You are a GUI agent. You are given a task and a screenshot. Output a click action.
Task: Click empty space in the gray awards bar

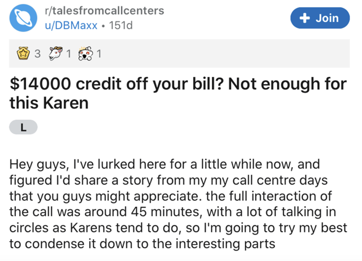(226, 54)
